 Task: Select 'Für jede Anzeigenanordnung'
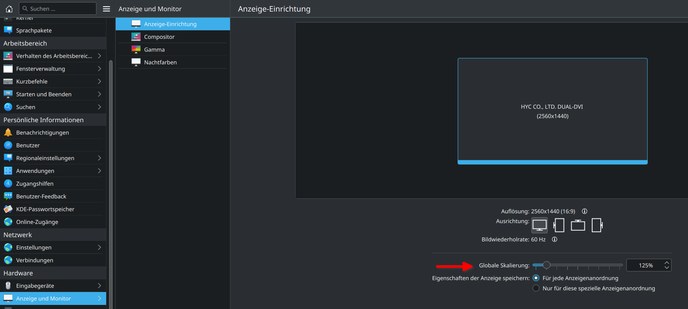(x=536, y=278)
